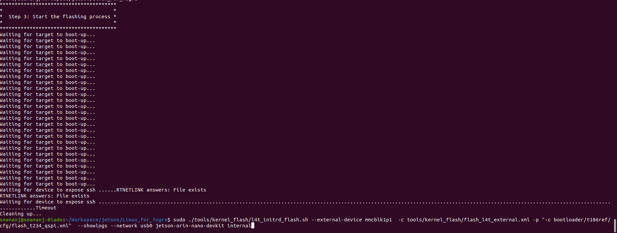Click the 'sudo' word in the command
Screen dimensions: 617x233
[179, 220]
